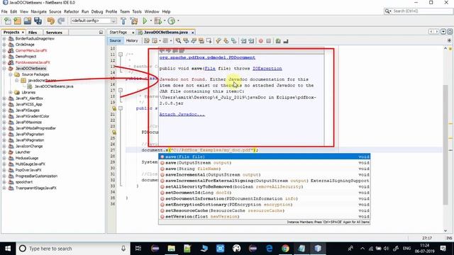Activate the Source view button
The height and width of the screenshot is (255, 454).
pos(115,41)
